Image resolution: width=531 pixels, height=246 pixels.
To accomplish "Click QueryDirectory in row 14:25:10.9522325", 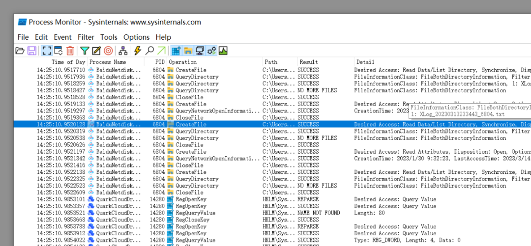I will click(197, 179).
